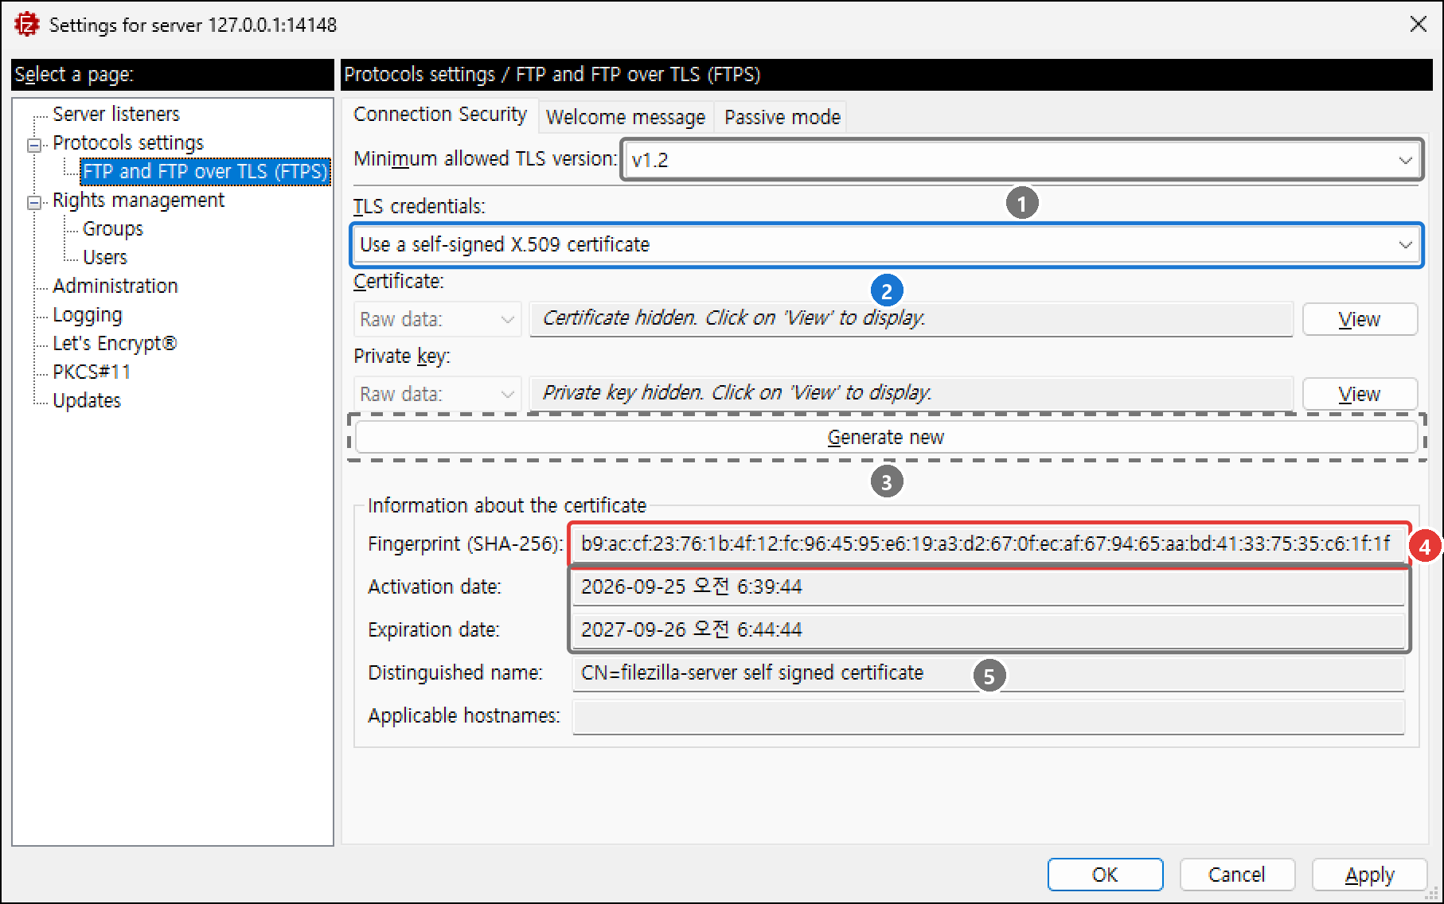This screenshot has height=904, width=1444.
Task: Open the Administration page
Action: pyautogui.click(x=115, y=286)
